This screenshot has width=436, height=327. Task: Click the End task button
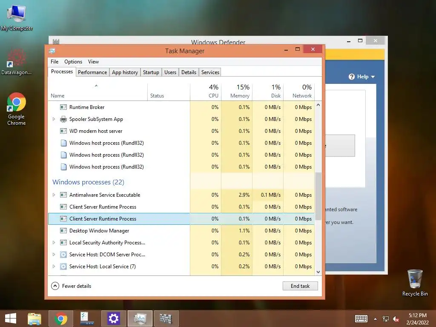(300, 286)
